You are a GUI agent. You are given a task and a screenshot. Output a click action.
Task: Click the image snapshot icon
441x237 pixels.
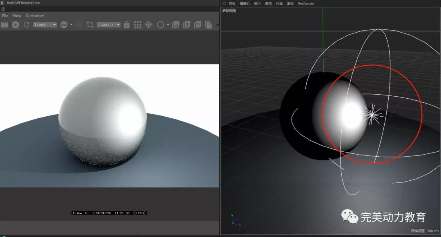pos(176,24)
